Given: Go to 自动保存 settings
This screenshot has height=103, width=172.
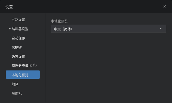Looking at the screenshot, I should click(x=18, y=38).
